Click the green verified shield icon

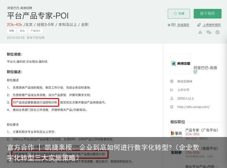(195, 72)
